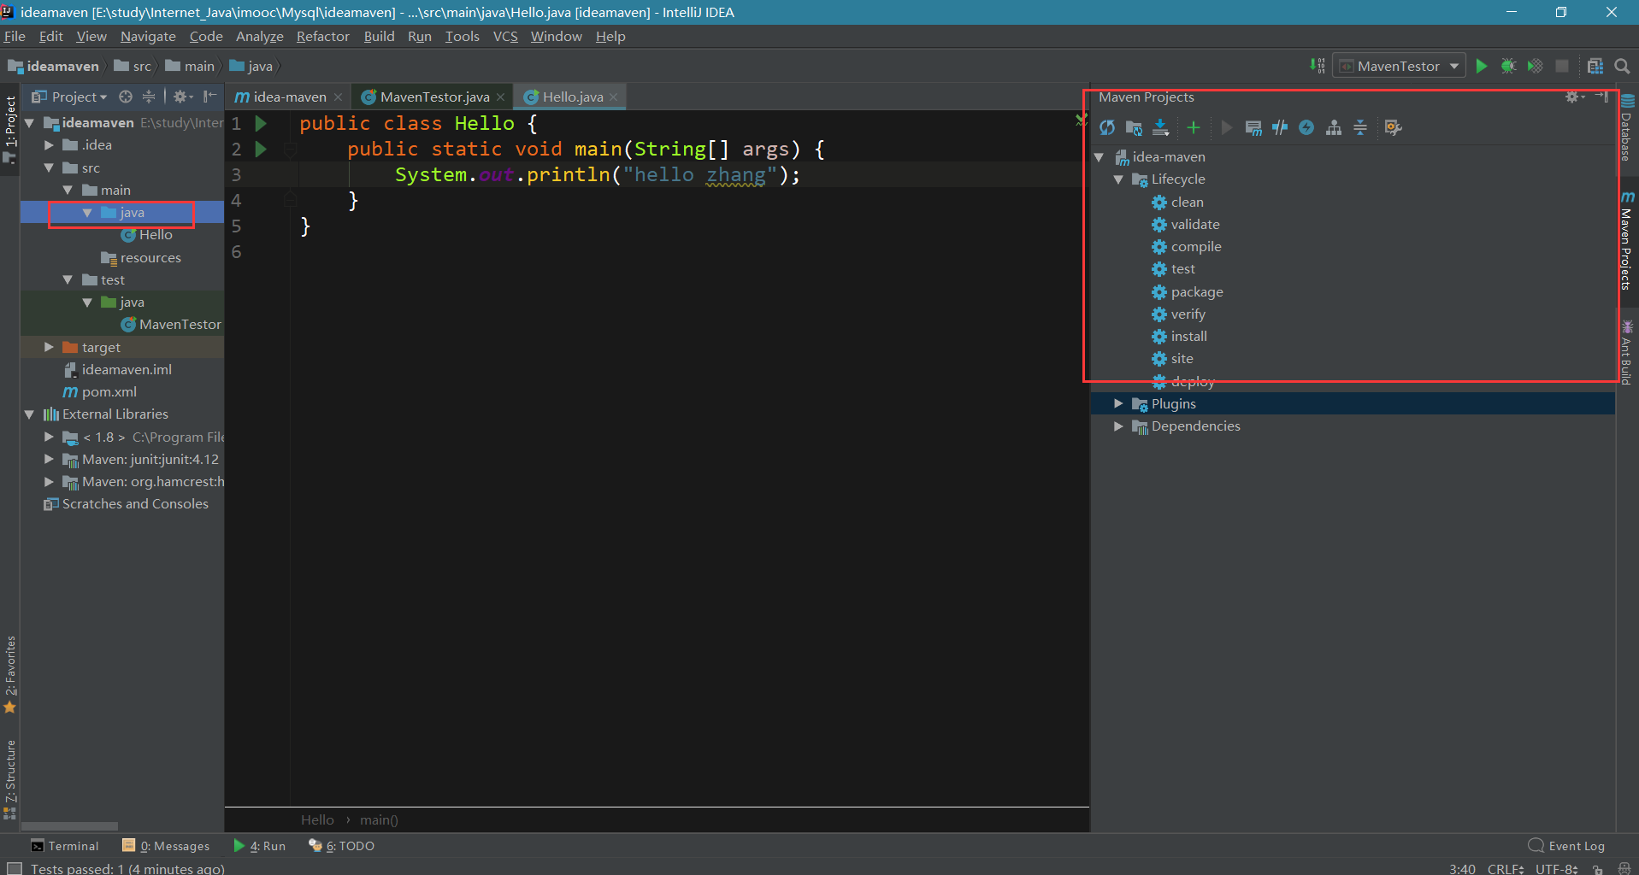This screenshot has width=1639, height=875.
Task: Run selected Maven build arrow
Action: 1226,128
